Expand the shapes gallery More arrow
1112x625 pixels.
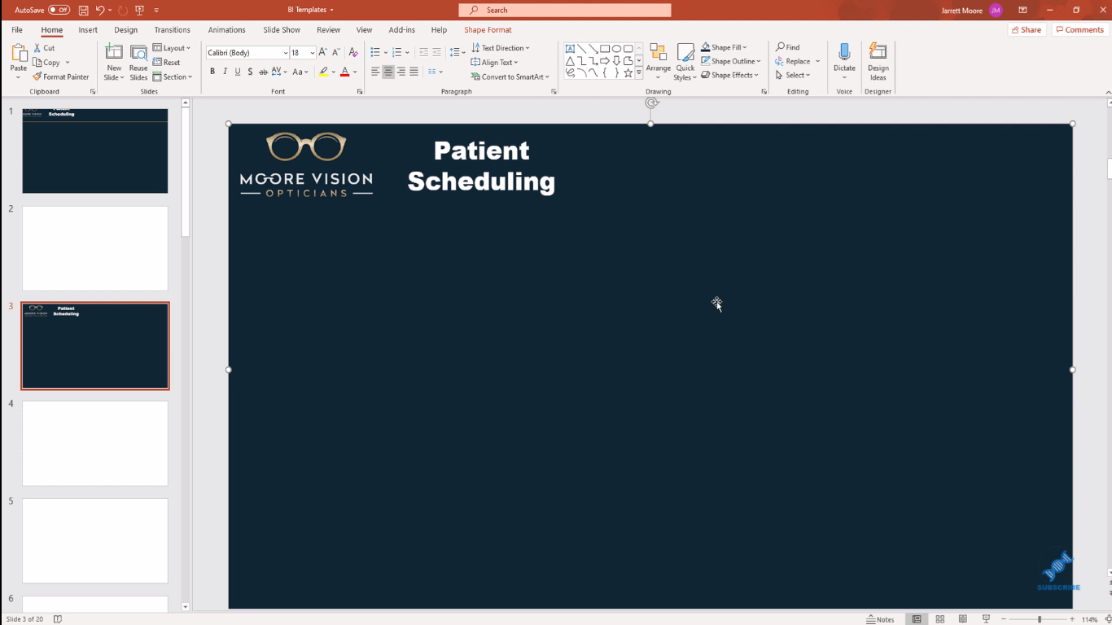(639, 72)
